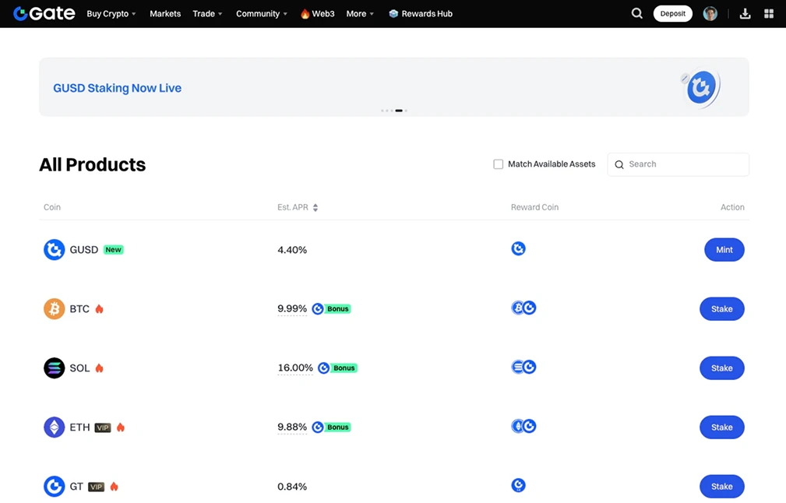Expand the Trade dropdown menu
The width and height of the screenshot is (786, 503).
click(x=207, y=13)
